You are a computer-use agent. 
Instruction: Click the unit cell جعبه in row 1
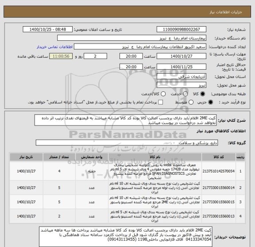[x=92, y=172]
